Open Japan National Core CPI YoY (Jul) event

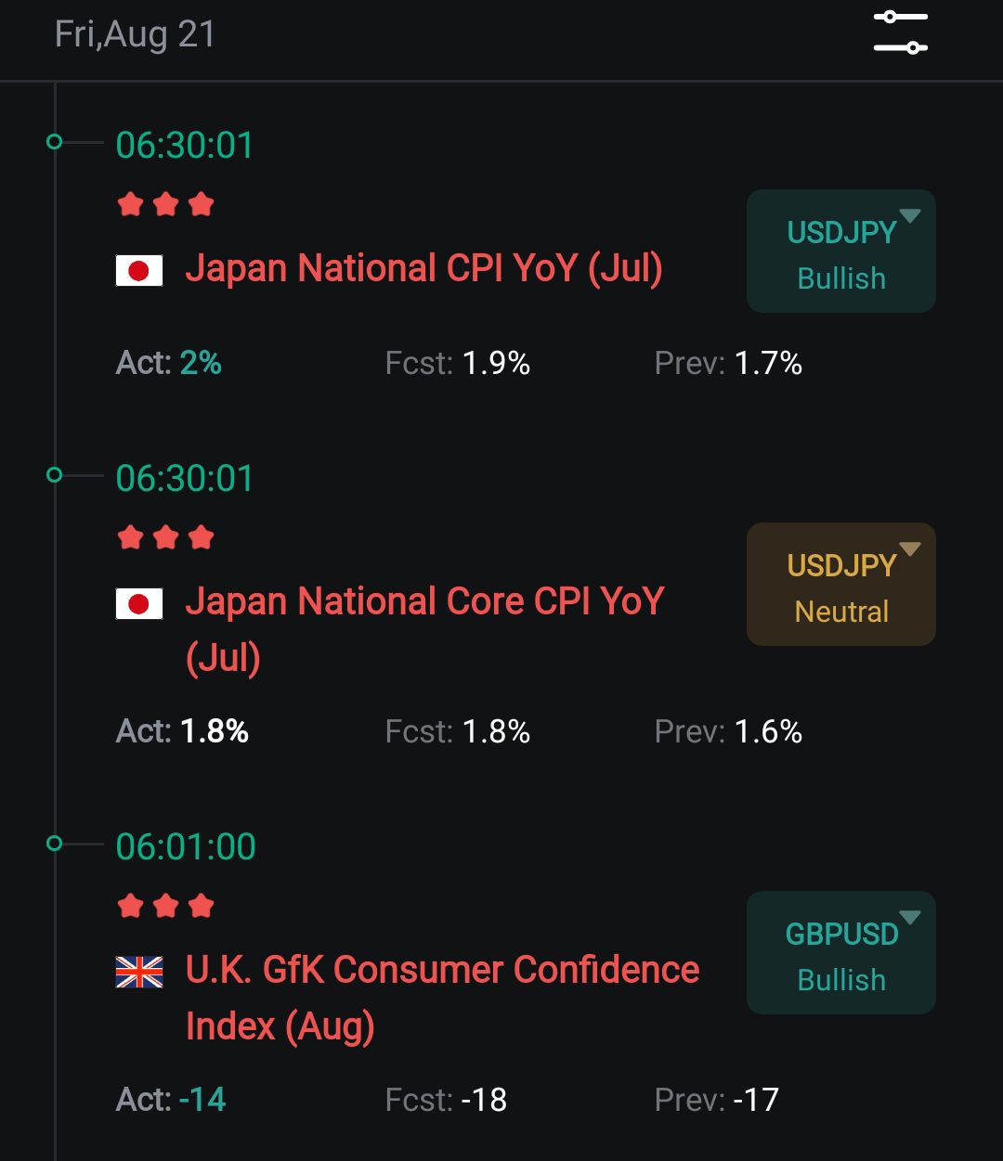click(424, 630)
